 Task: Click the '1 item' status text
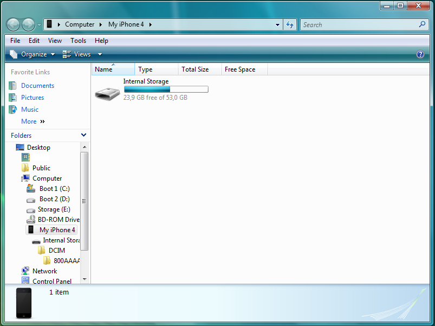(59, 292)
